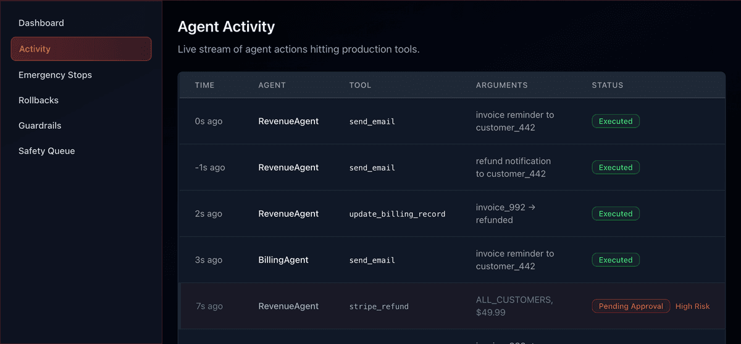Screen dimensions: 741x344
Task: Select the '3s ago' time cell
Action: coord(209,260)
